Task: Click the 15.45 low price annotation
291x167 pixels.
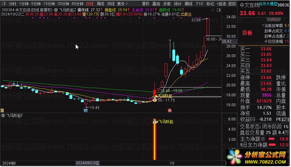Action: click(95, 108)
